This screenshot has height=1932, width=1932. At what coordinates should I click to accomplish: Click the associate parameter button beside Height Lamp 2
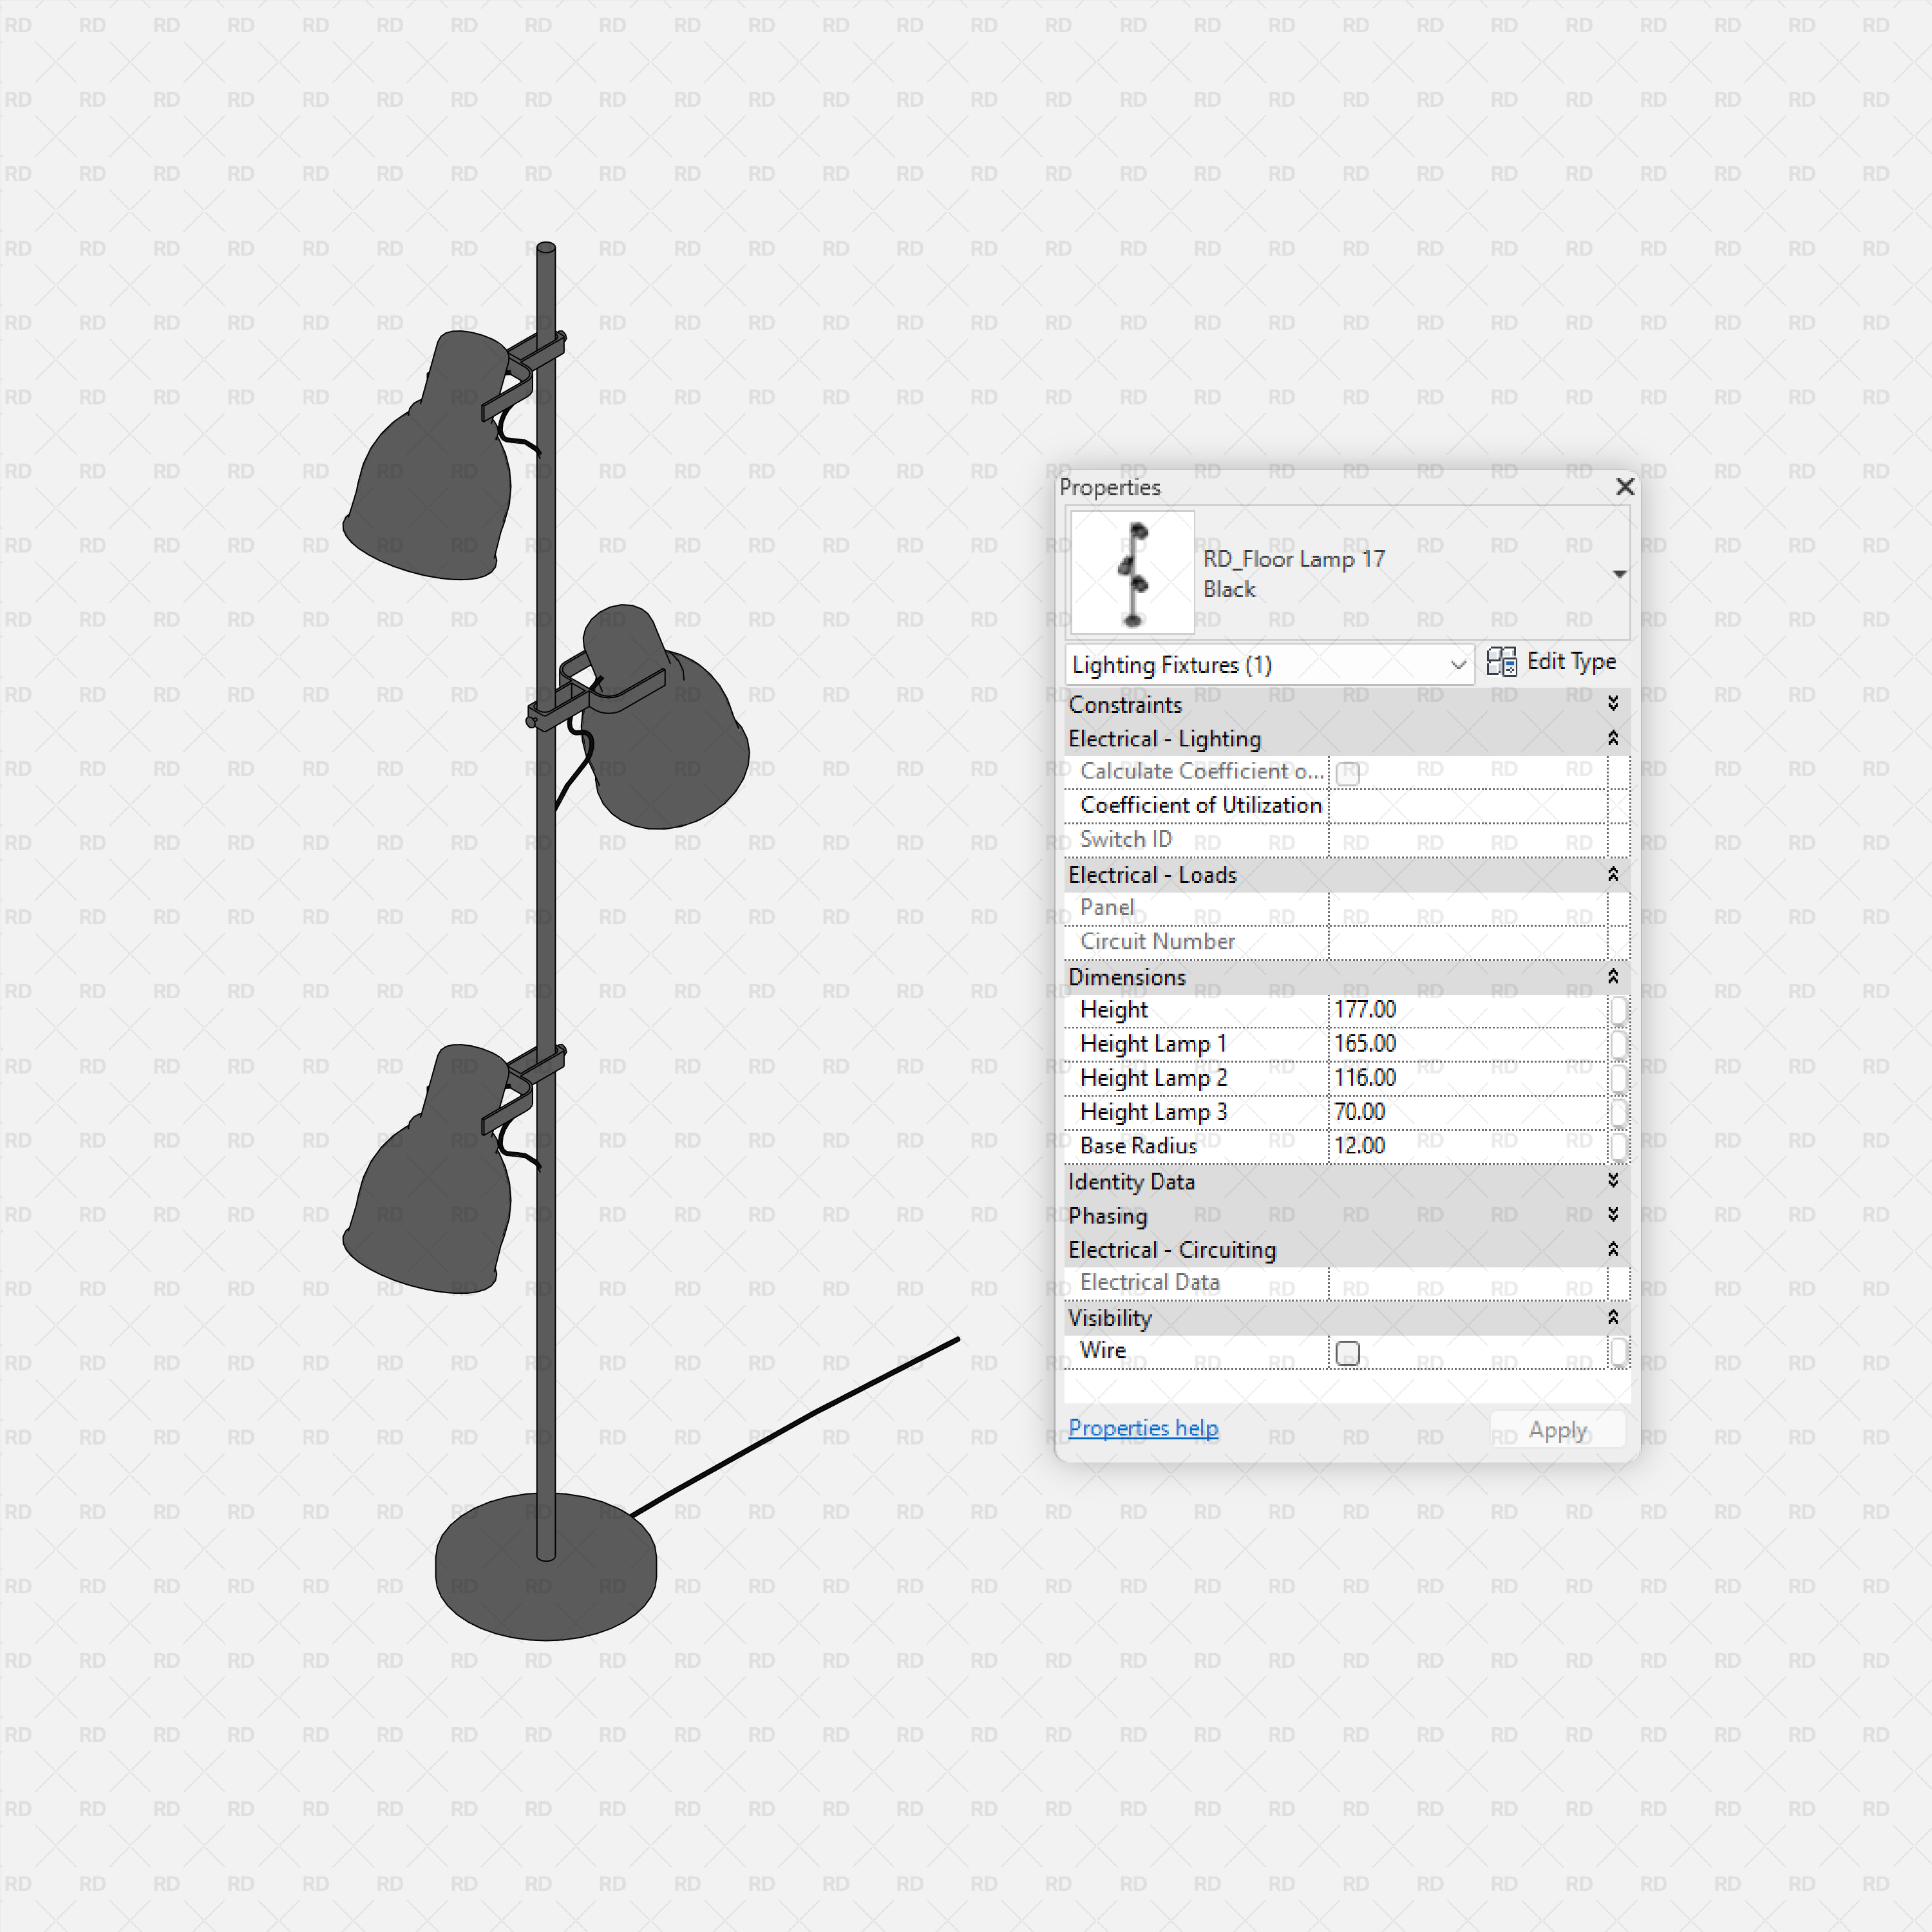[1620, 1078]
